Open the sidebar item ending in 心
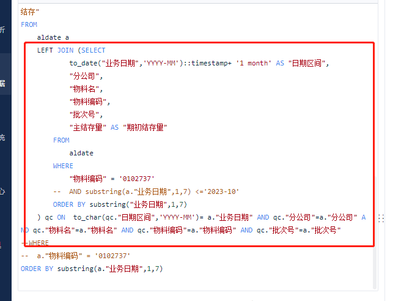 coord(2,191)
